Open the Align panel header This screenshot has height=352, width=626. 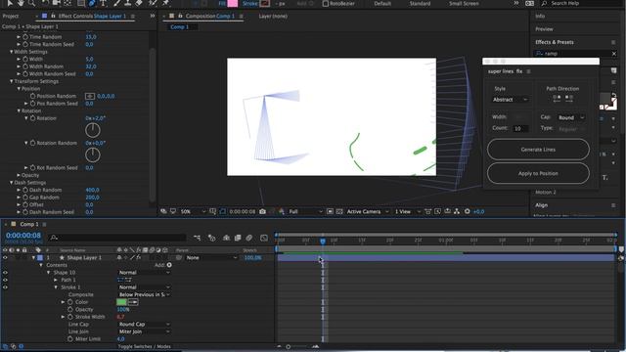541,205
